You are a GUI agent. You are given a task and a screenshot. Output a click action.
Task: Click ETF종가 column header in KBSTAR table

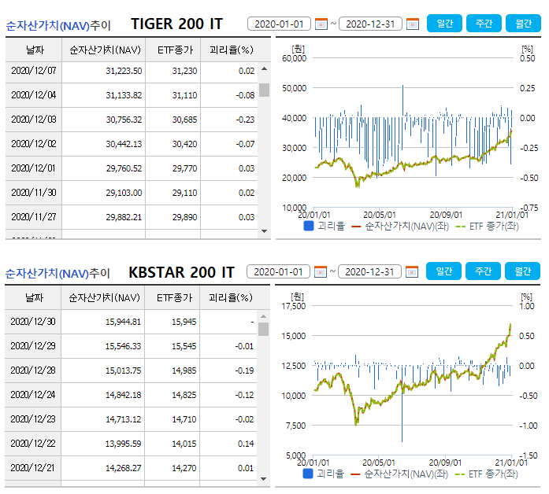[172, 298]
